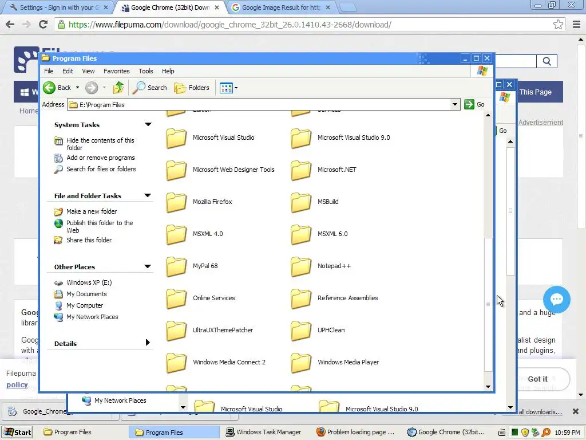Screen dimensions: 586x440
Task: Open the Edit menu
Action: pyautogui.click(x=68, y=71)
